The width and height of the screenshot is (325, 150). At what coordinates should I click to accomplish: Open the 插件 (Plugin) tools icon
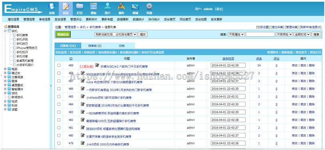coord(121,7)
